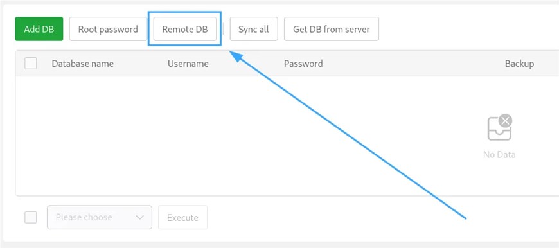Click the divider between Remote DB and Sync all

click(x=223, y=29)
